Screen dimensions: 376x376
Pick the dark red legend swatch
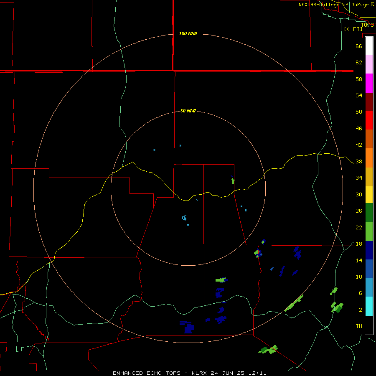[369, 102]
